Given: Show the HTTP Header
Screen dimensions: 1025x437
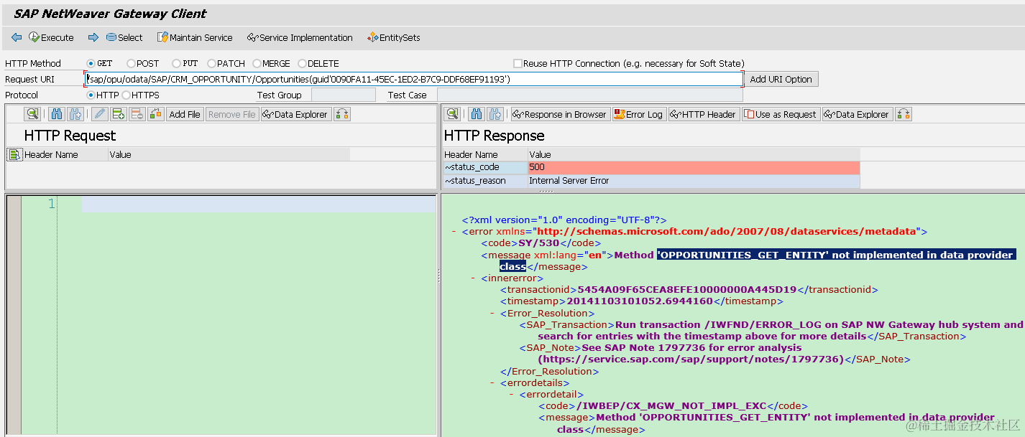Looking at the screenshot, I should coord(704,114).
